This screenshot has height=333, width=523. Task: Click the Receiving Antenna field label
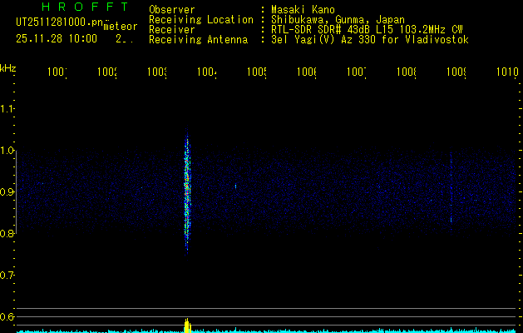tap(197, 39)
